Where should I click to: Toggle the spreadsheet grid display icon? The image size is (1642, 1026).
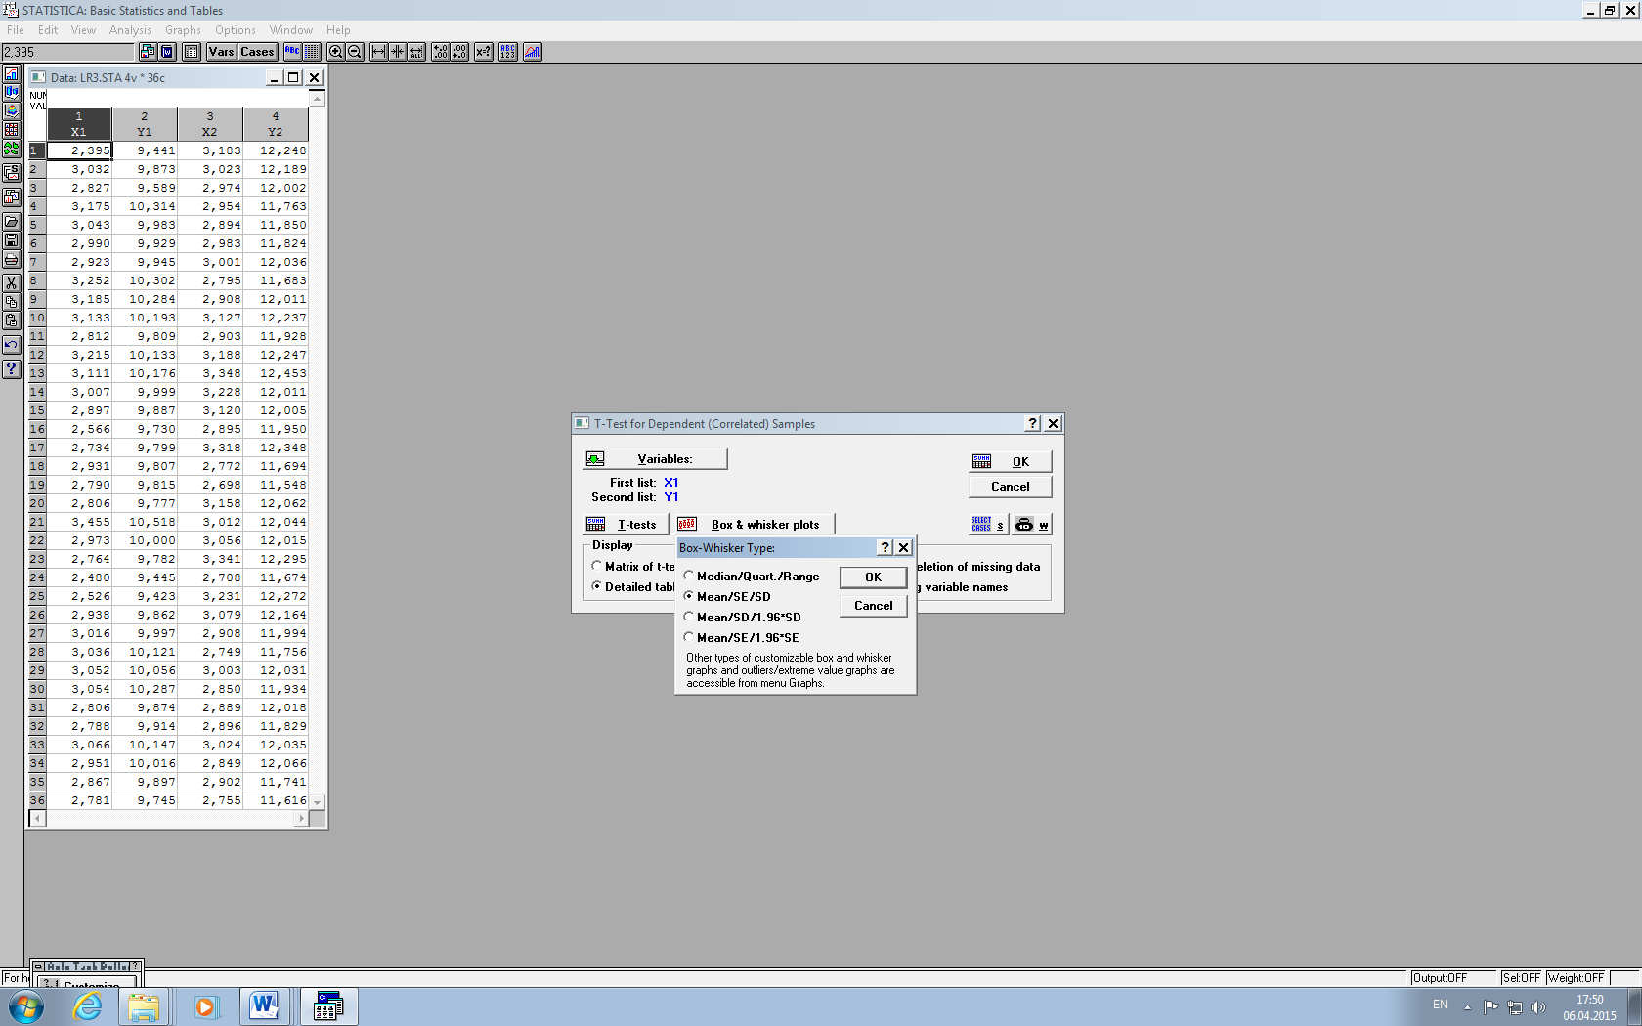click(312, 52)
